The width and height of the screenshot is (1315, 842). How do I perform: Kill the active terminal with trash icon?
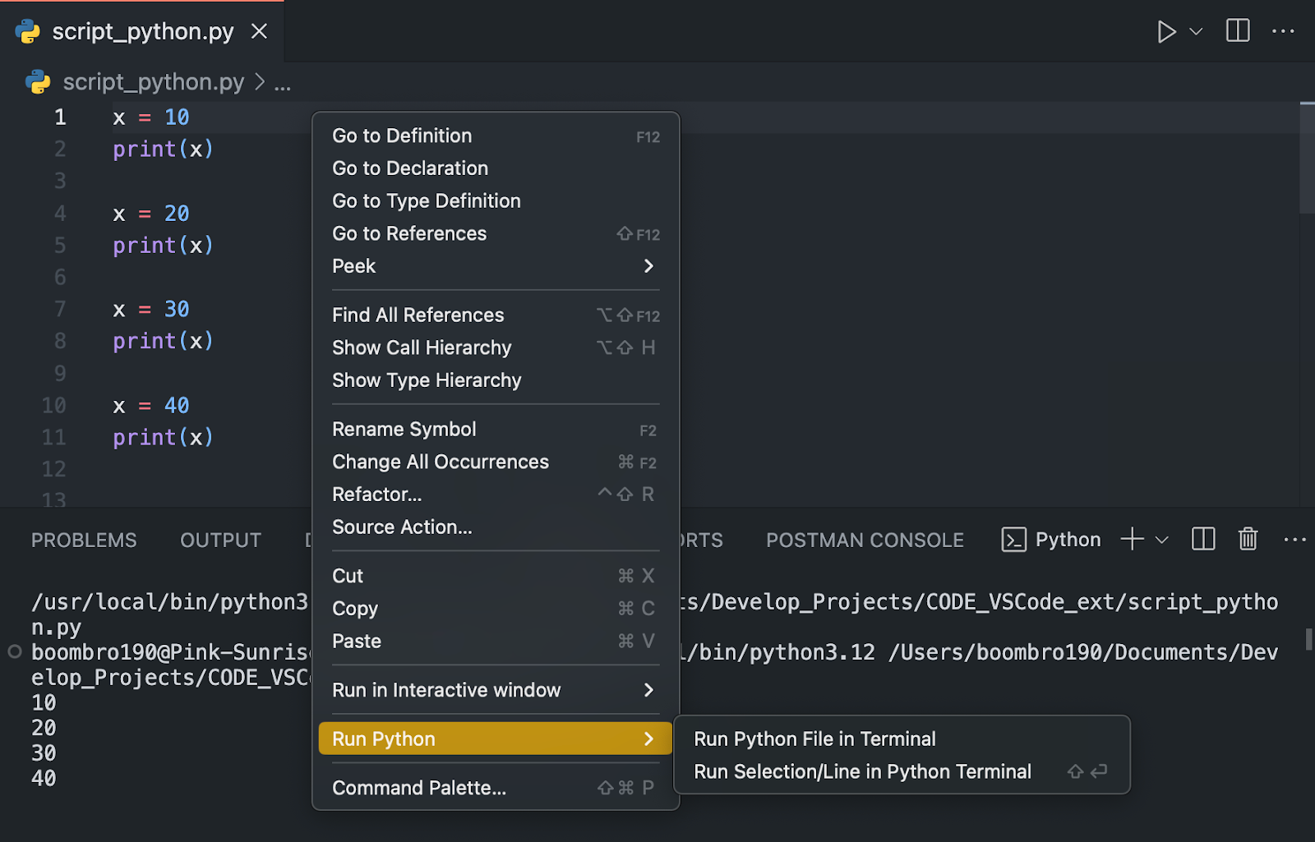pyautogui.click(x=1248, y=540)
